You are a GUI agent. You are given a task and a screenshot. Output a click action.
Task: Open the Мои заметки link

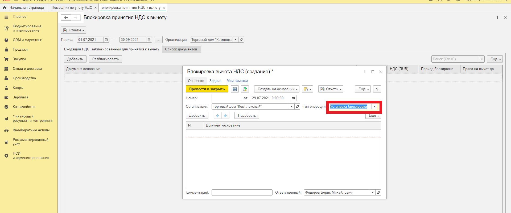click(x=237, y=81)
